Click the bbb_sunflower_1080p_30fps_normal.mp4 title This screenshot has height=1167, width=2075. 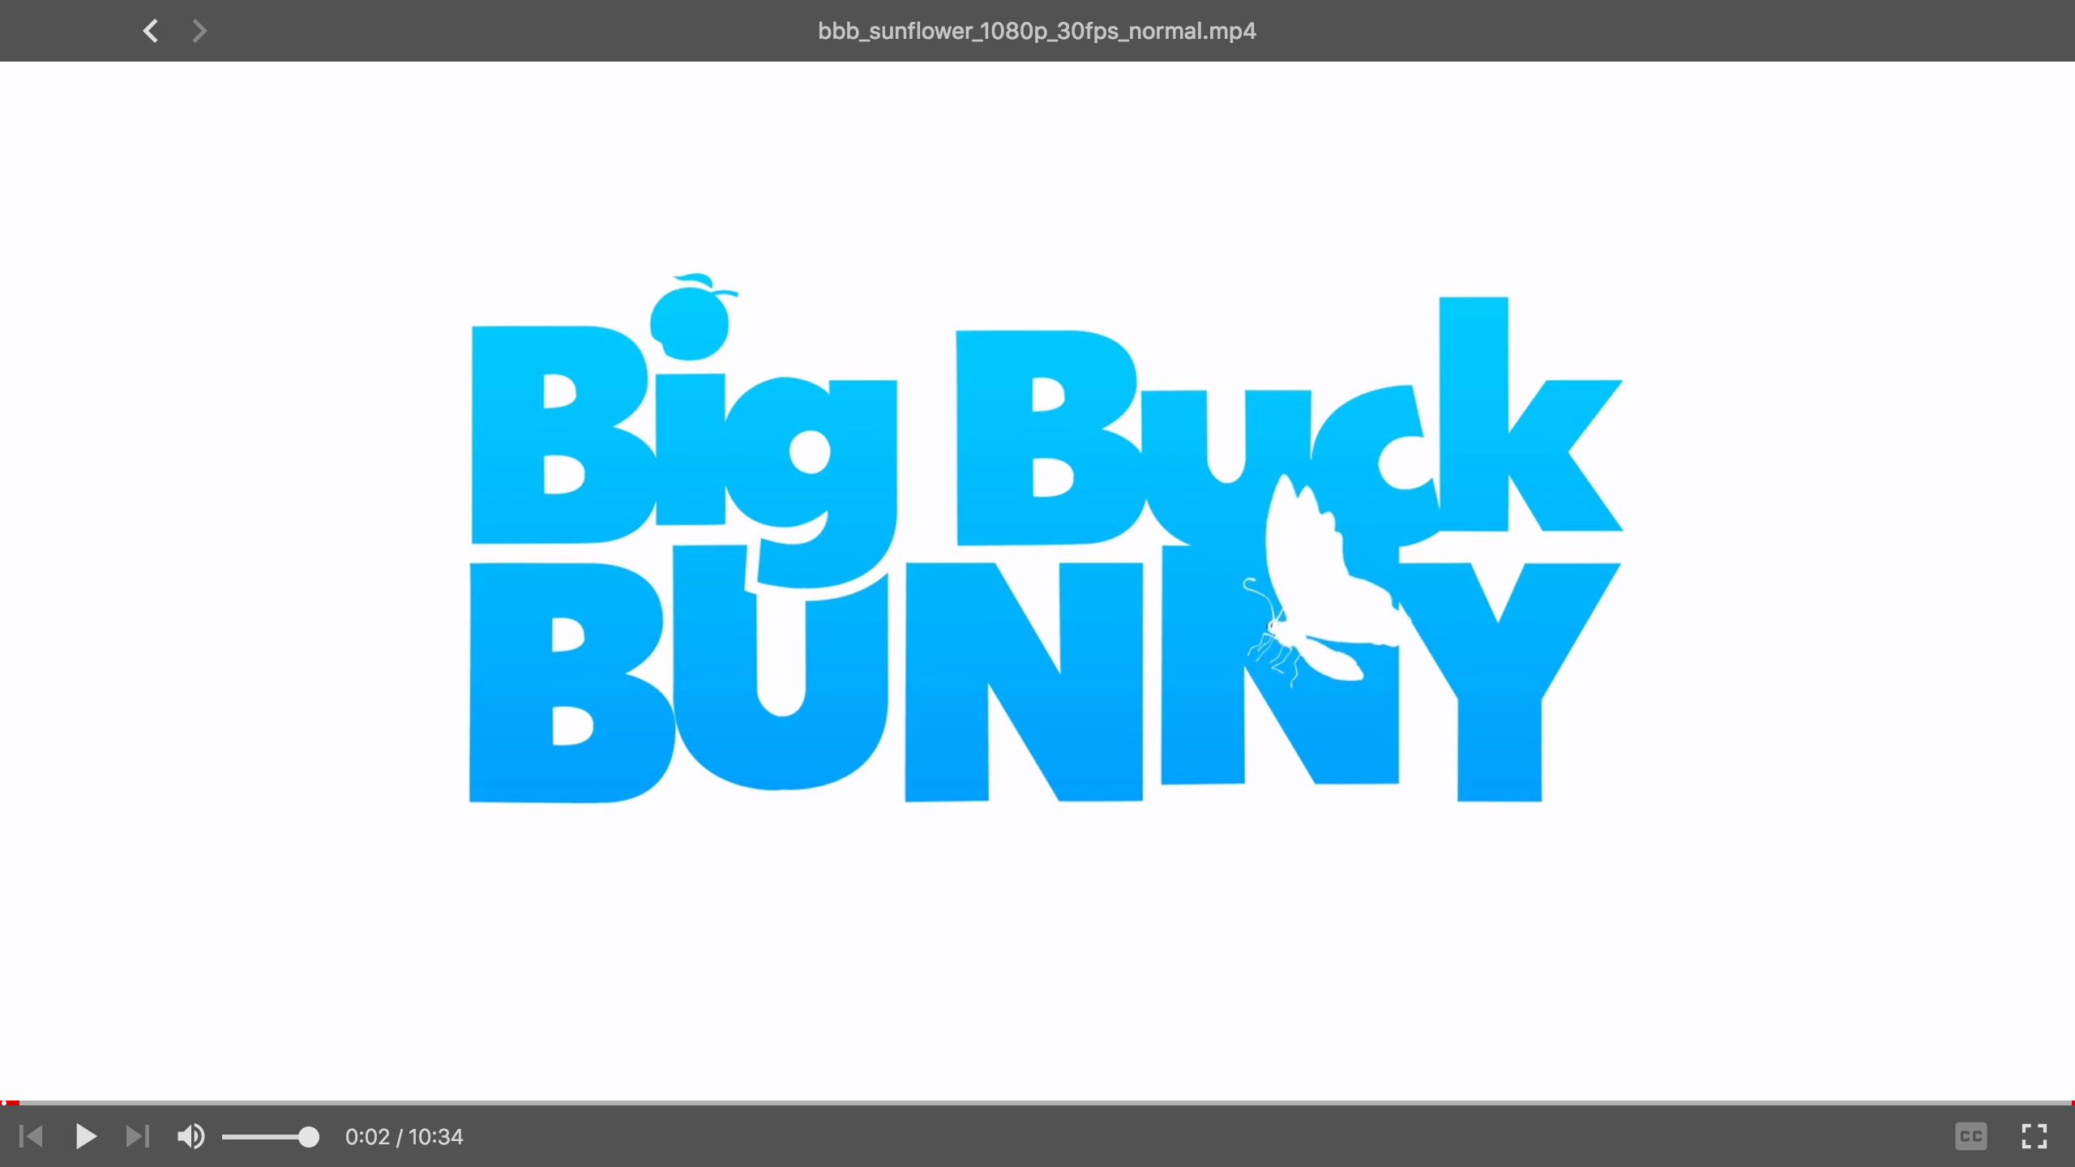click(1037, 31)
